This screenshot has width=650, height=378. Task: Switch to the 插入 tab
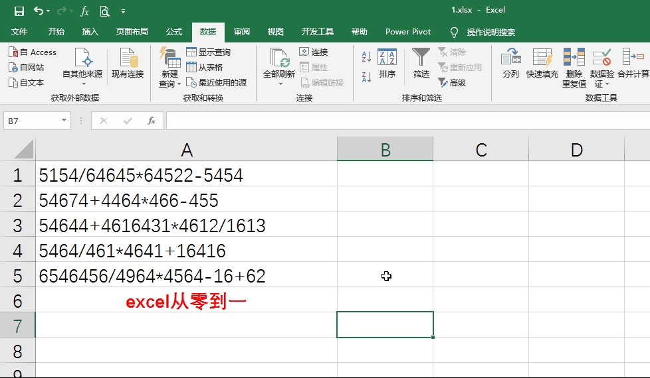pos(90,32)
